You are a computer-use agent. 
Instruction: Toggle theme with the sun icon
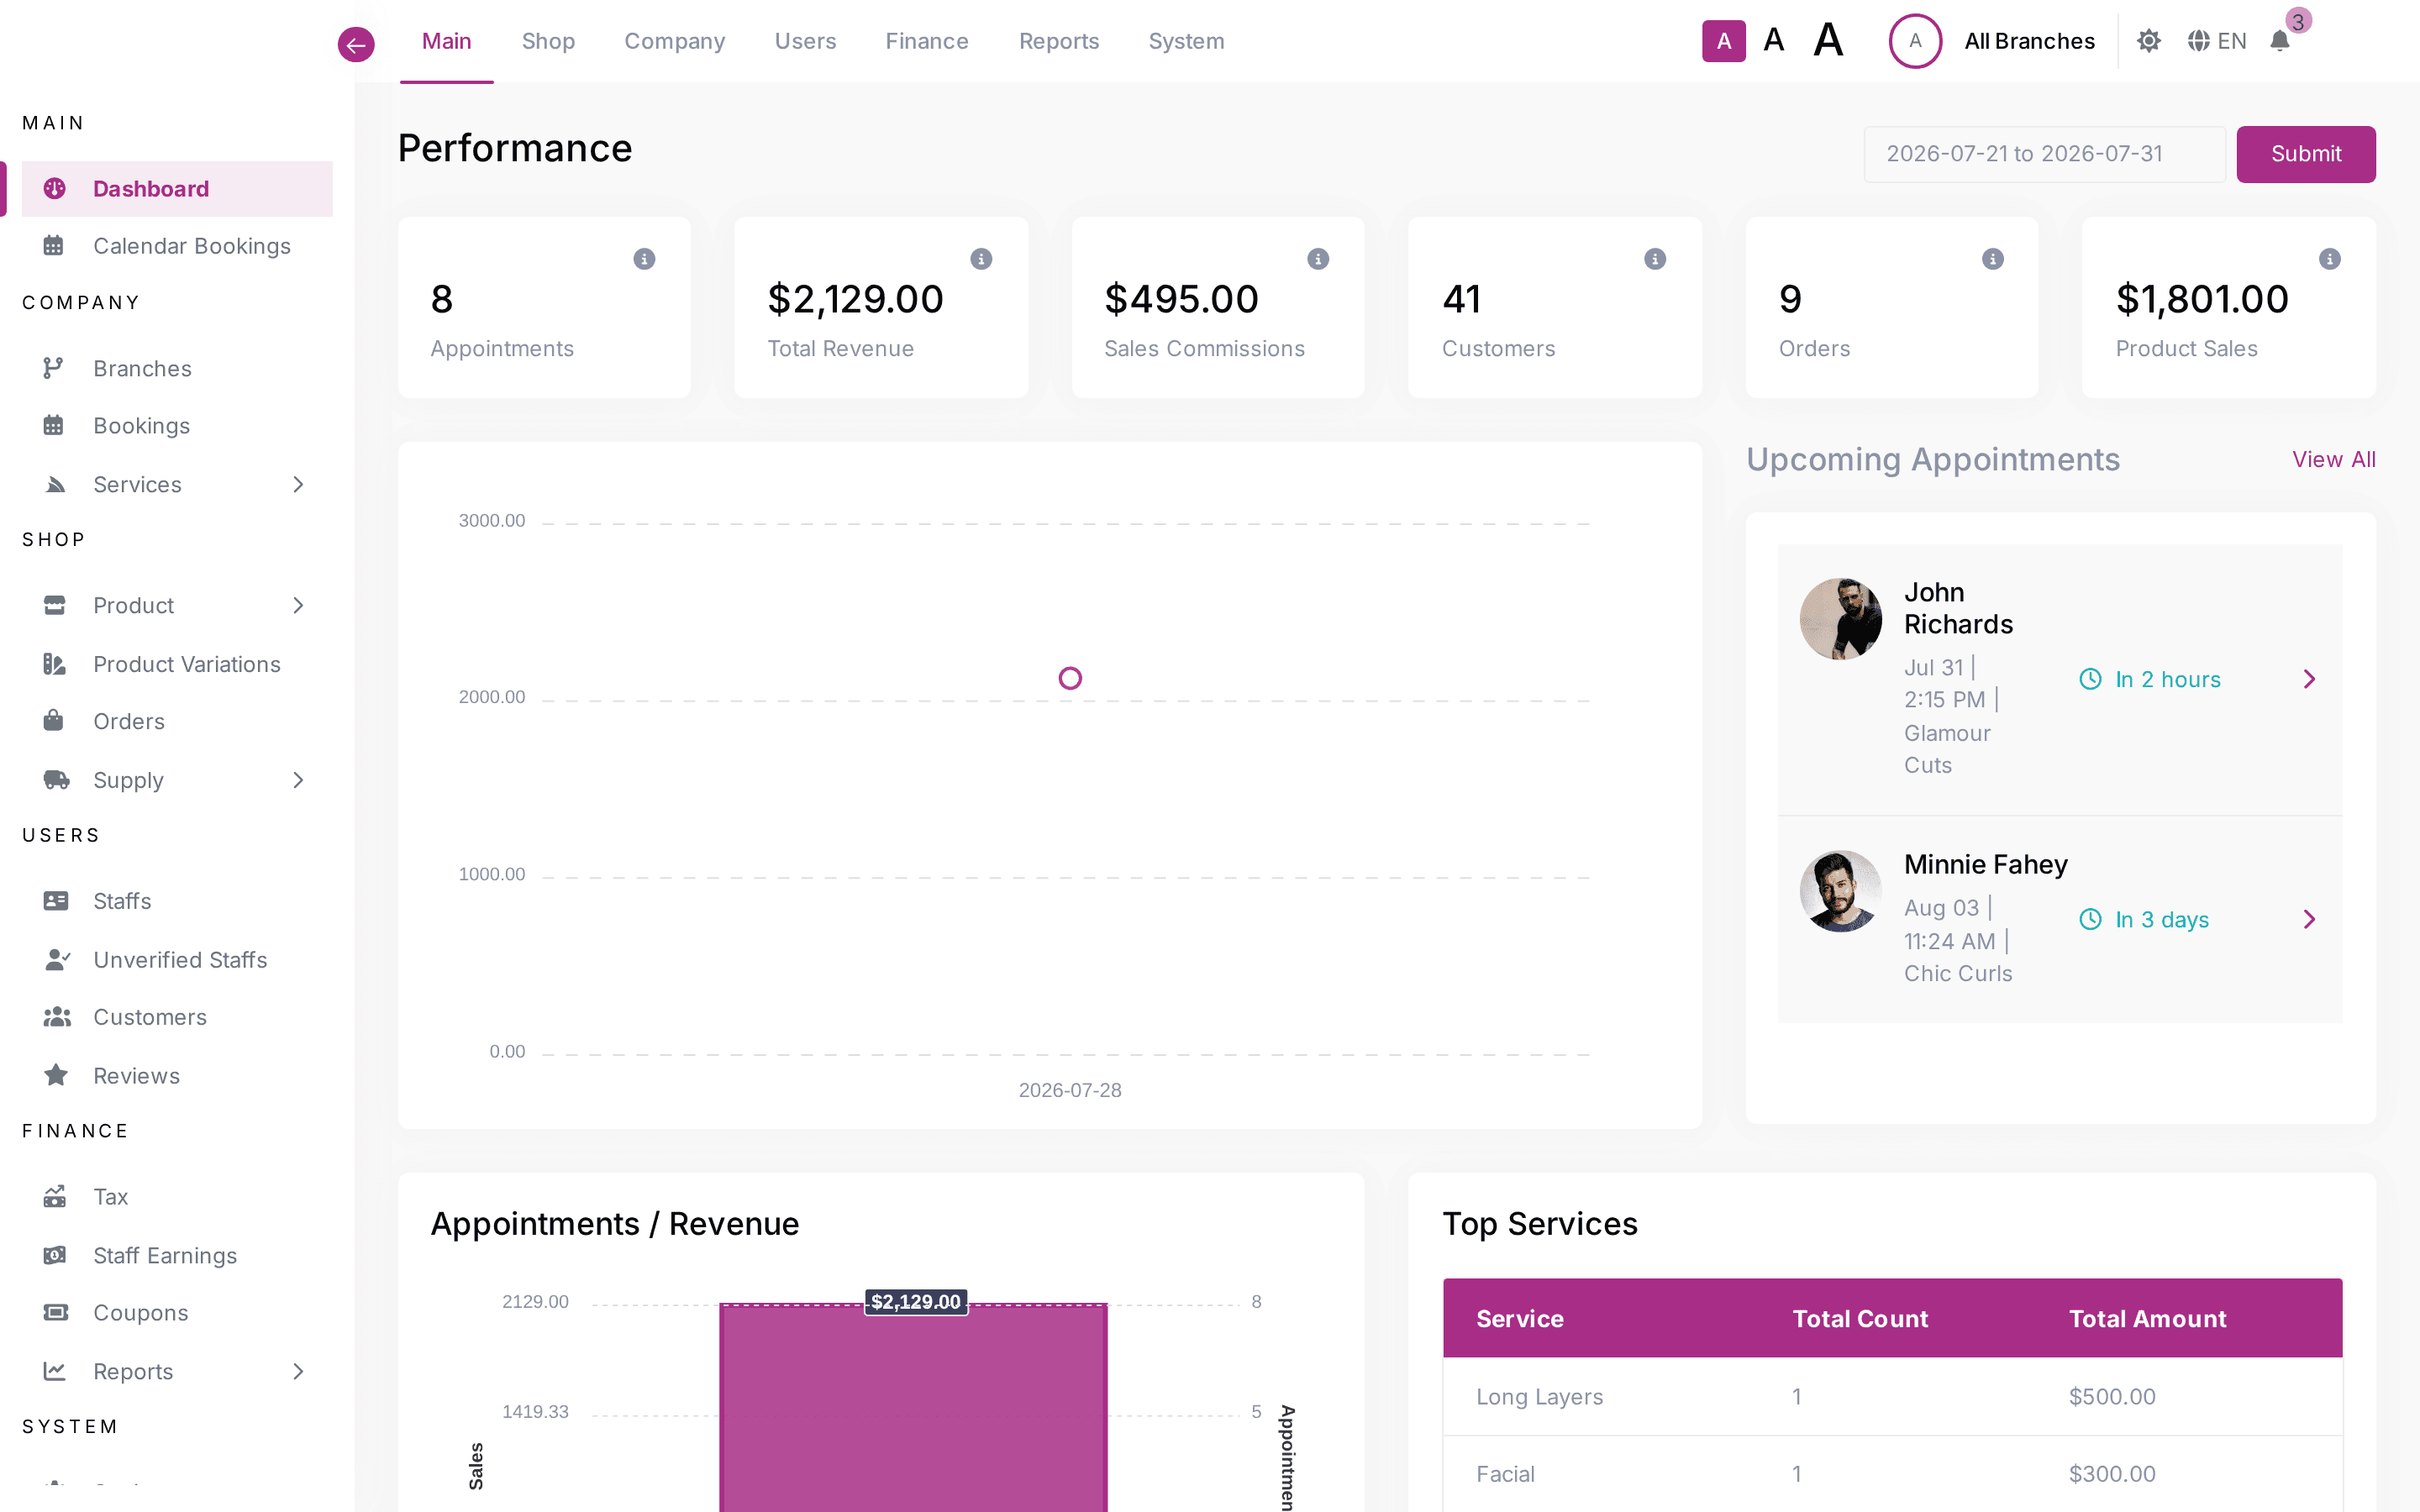point(2149,41)
